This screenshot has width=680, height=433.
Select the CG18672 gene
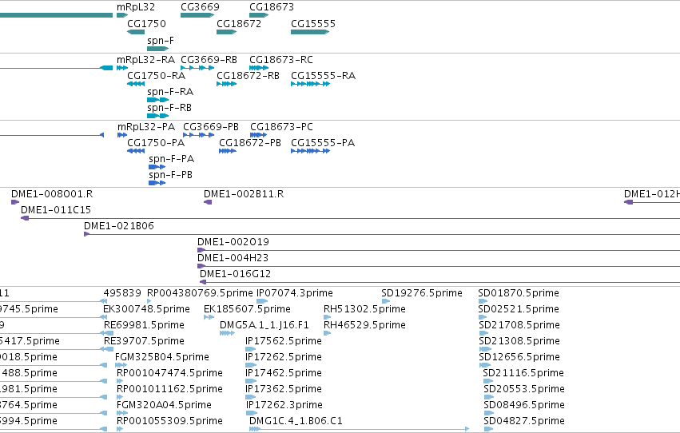pos(226,32)
